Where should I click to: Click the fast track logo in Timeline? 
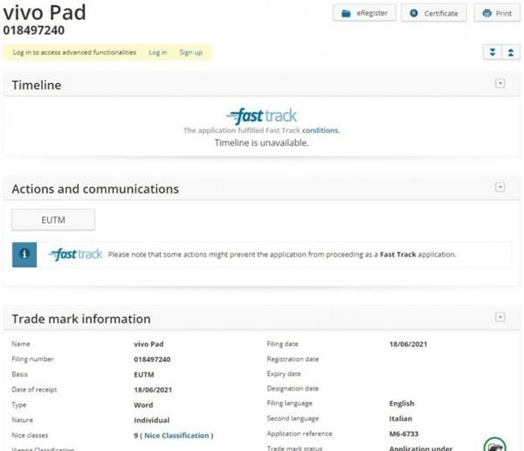point(261,115)
